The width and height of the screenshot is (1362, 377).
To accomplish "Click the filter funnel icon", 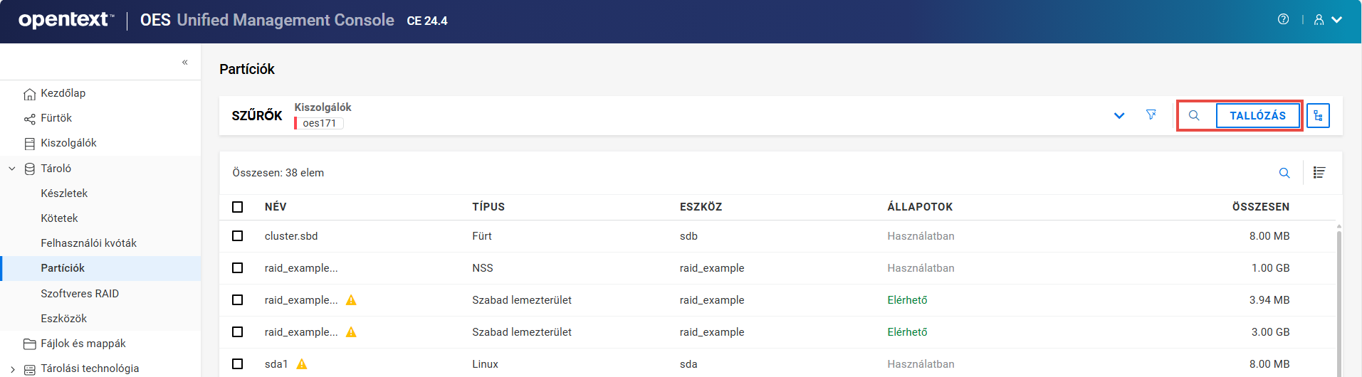I will (x=1151, y=115).
